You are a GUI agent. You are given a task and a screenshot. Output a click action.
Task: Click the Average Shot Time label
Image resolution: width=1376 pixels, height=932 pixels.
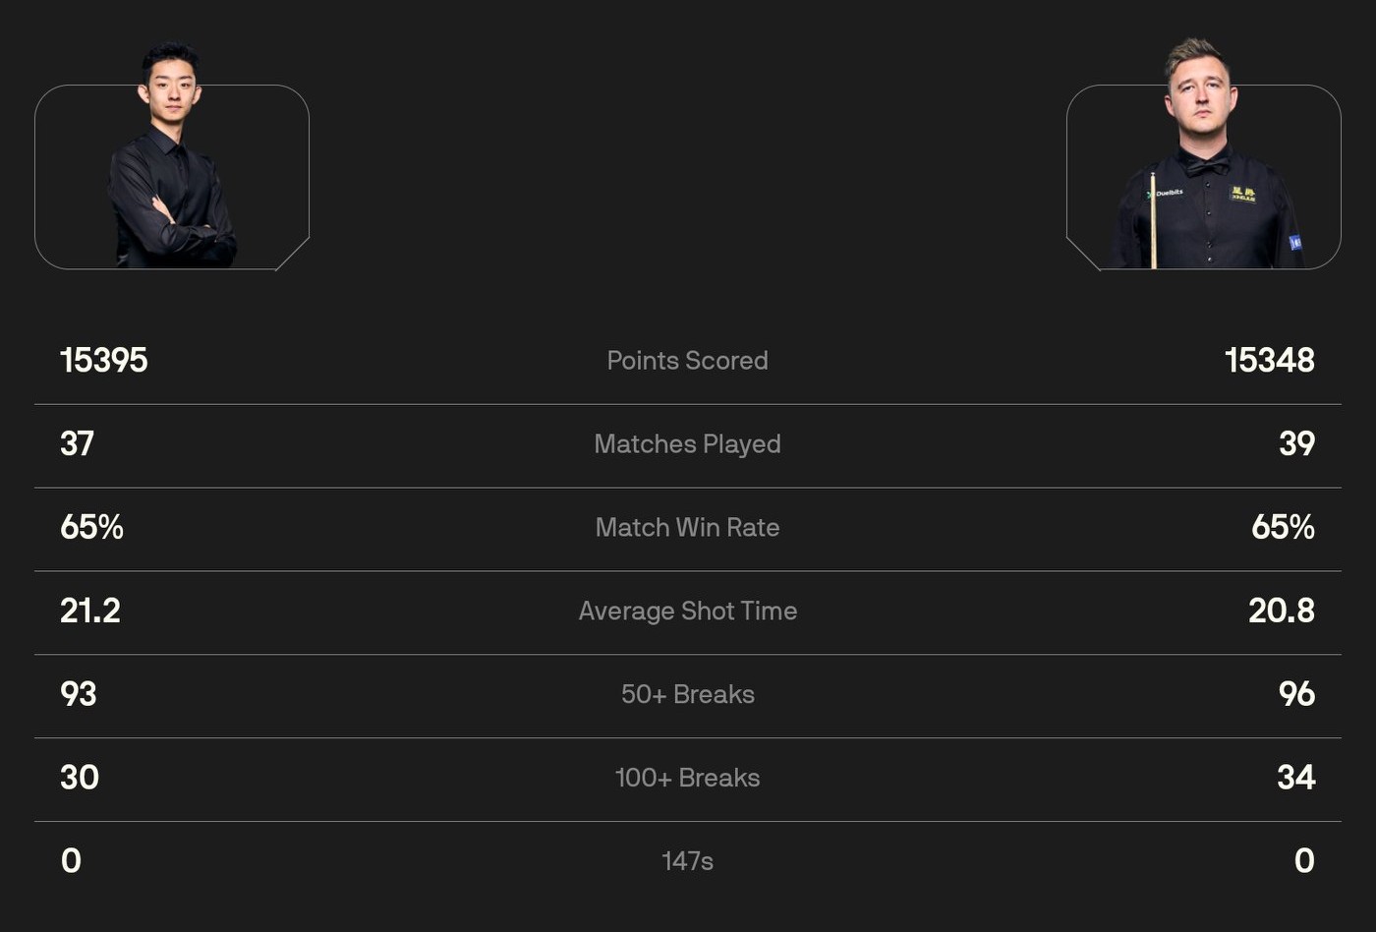[687, 612]
